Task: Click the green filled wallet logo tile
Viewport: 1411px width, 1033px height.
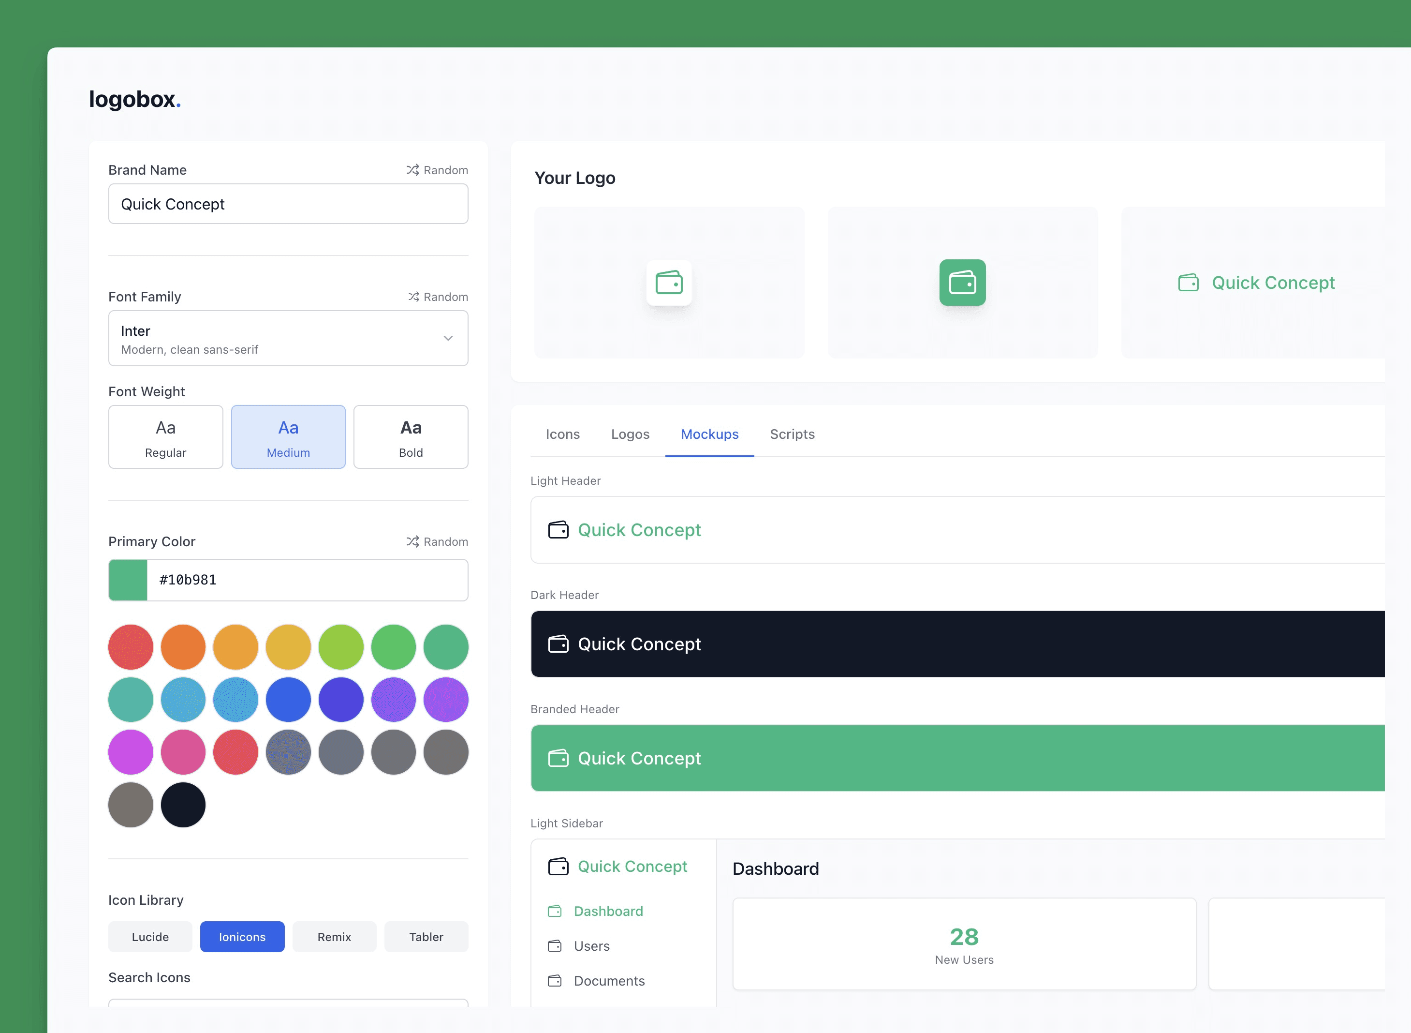Action: tap(962, 283)
